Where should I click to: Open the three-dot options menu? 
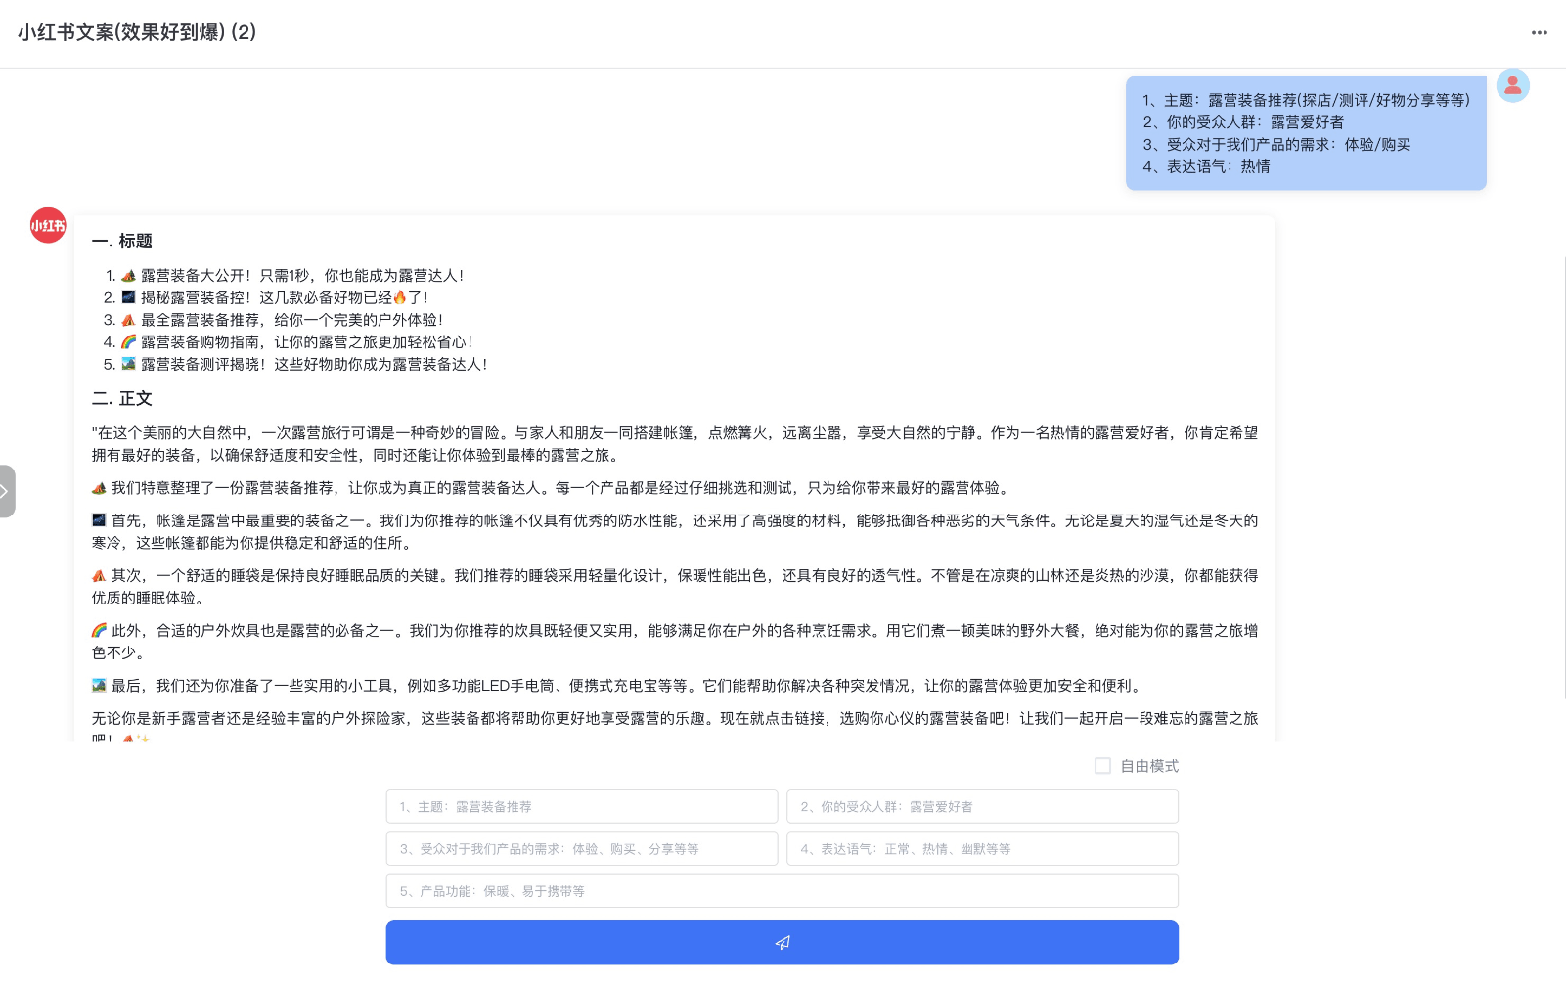pyautogui.click(x=1538, y=32)
